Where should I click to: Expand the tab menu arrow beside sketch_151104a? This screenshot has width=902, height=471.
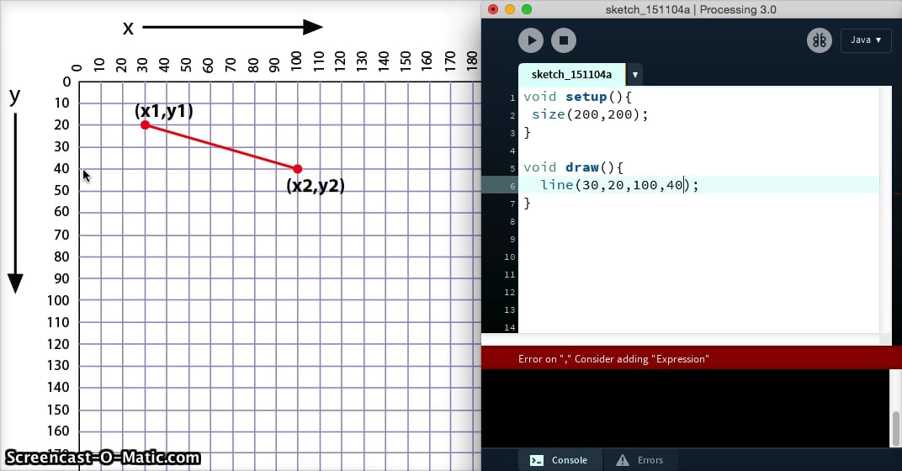click(635, 74)
